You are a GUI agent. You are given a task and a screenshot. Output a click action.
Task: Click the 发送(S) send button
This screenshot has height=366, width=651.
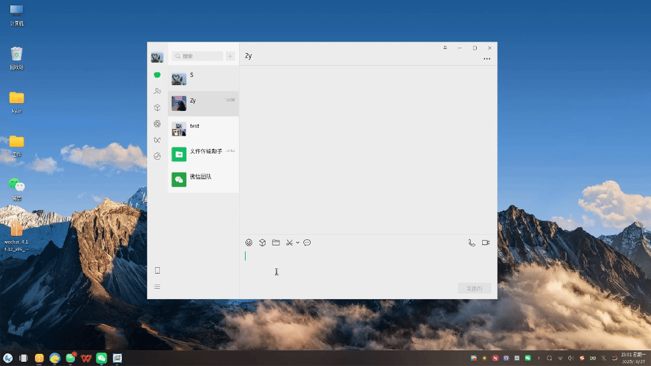(x=474, y=288)
